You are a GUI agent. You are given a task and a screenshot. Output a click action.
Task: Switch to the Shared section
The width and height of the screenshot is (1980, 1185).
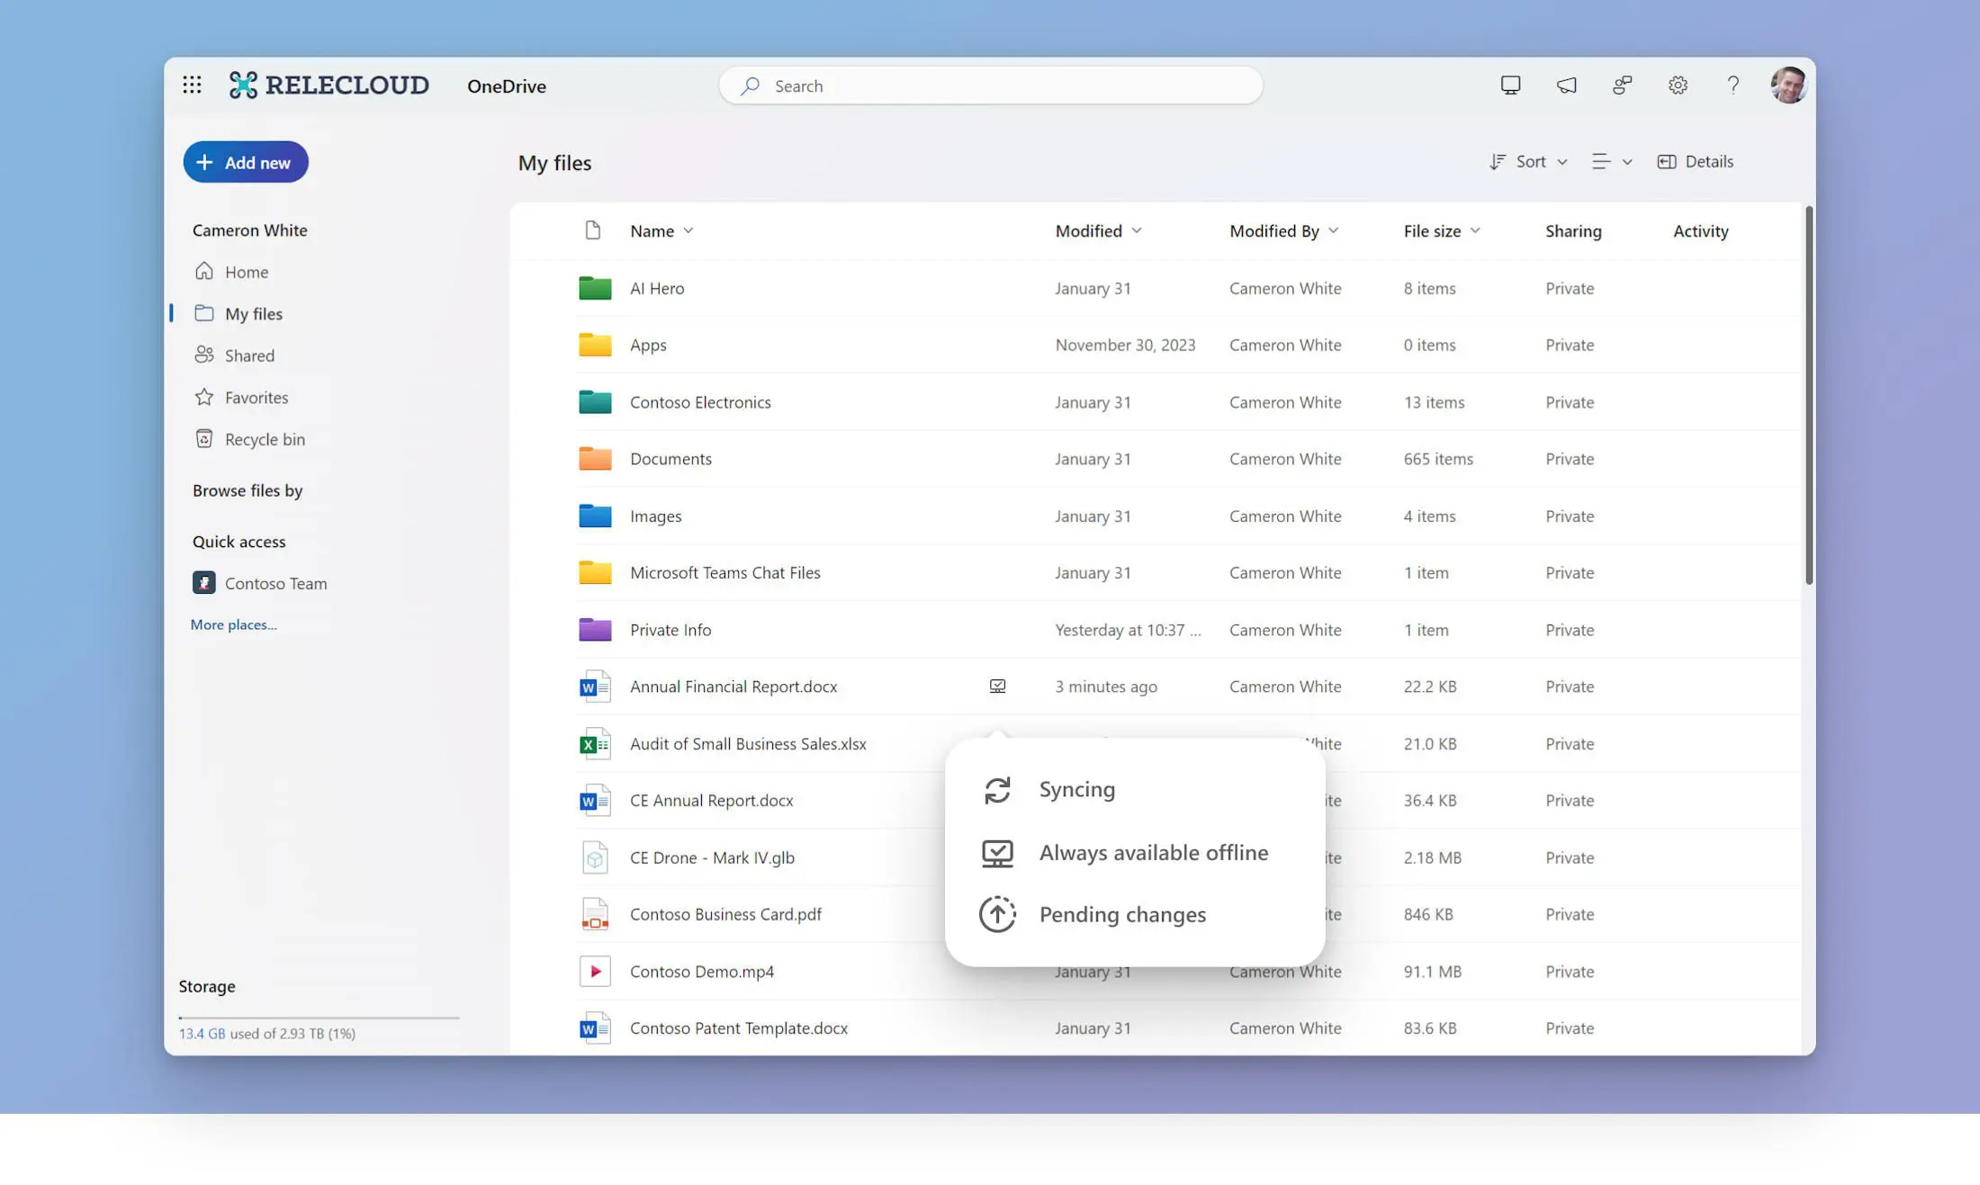click(248, 355)
